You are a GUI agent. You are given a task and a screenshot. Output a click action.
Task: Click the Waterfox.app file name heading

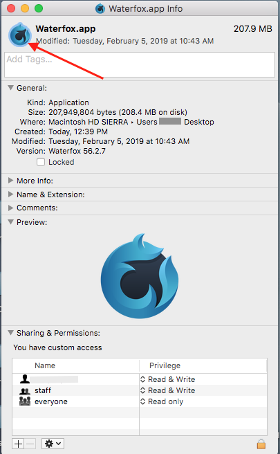coord(66,28)
